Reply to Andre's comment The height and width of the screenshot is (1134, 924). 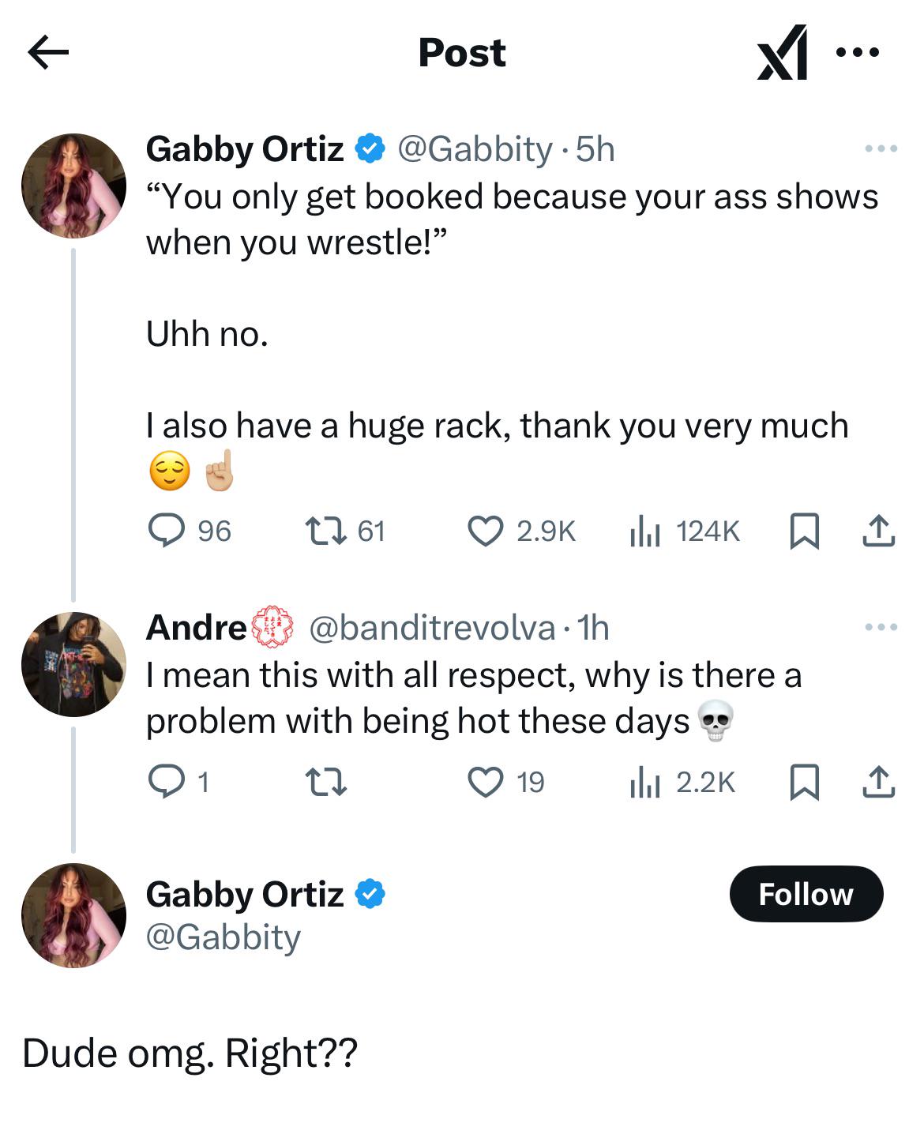[167, 782]
